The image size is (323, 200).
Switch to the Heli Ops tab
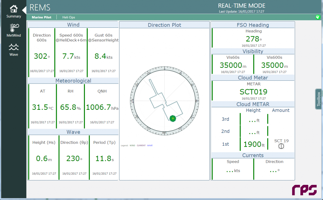[68, 17]
